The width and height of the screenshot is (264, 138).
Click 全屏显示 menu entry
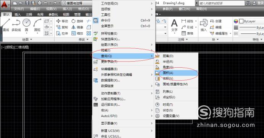click(124, 26)
